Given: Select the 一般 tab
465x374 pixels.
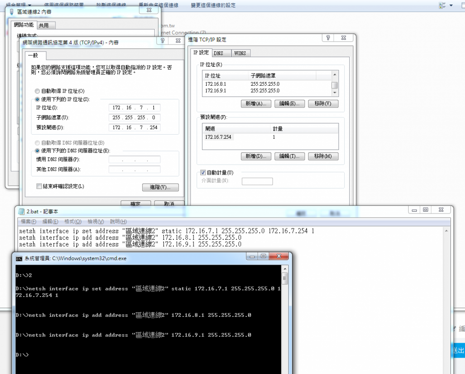Looking at the screenshot, I should (35, 55).
